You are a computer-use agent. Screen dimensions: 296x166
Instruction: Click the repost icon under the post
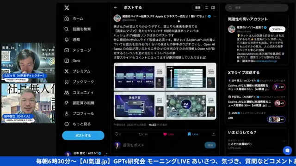click(x=141, y=134)
